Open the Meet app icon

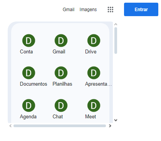[94, 105]
